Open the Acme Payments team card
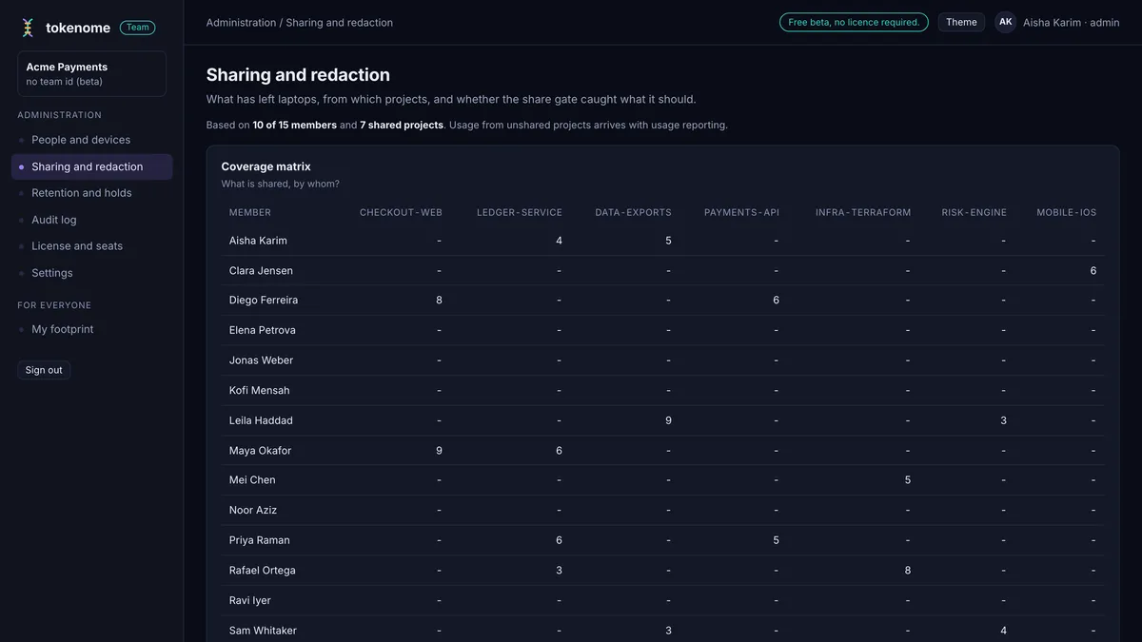Screen dimensions: 1142x642 (x=91, y=73)
